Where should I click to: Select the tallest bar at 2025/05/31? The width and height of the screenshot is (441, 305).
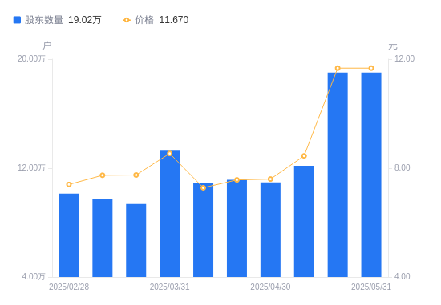(371, 175)
